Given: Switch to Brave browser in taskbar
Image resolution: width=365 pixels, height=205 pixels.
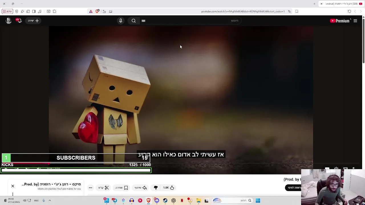Looking at the screenshot, I should [x=148, y=200].
